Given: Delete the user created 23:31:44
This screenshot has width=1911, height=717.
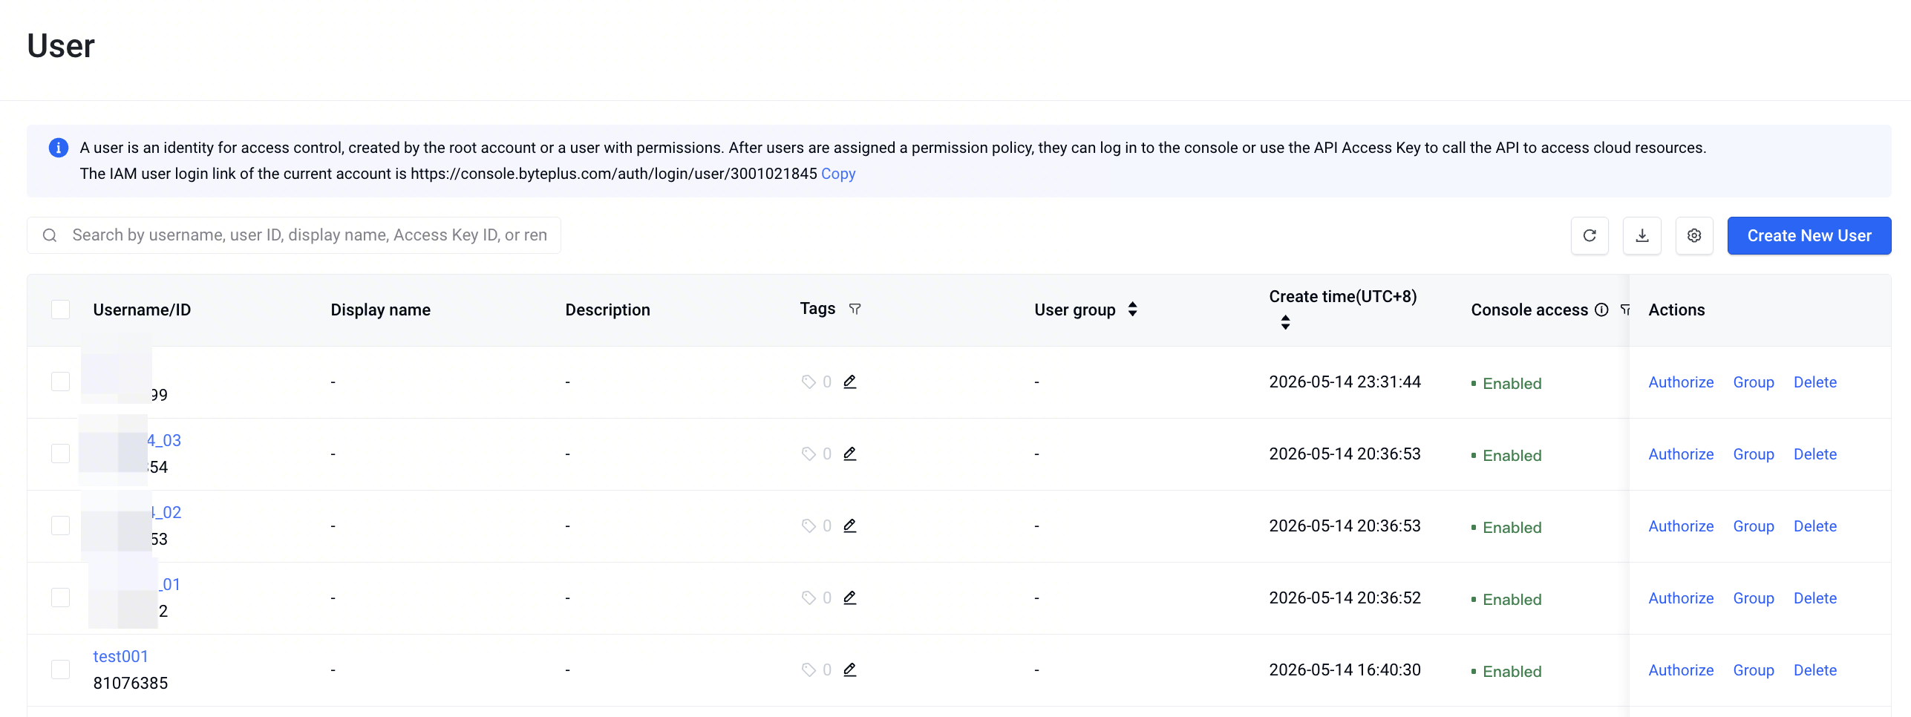Looking at the screenshot, I should click(1815, 382).
